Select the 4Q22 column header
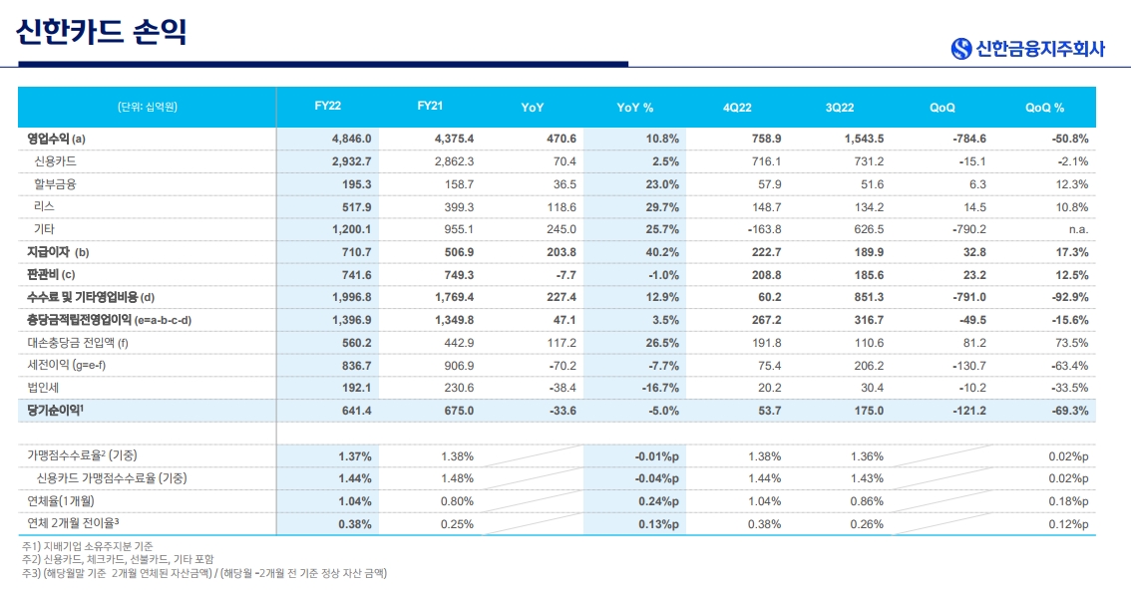Screen dimensions: 1131x591 (x=737, y=108)
